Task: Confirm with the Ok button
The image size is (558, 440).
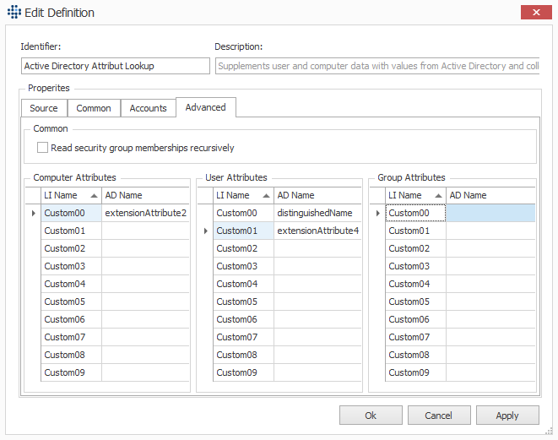Action: 371,416
